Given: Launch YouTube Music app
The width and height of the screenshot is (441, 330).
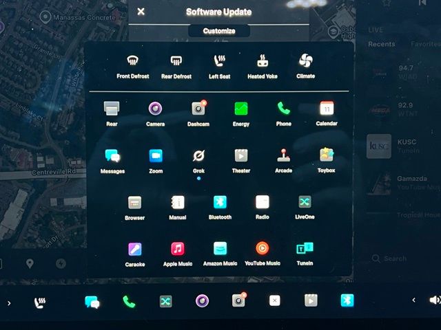Looking at the screenshot, I should coord(262,249).
